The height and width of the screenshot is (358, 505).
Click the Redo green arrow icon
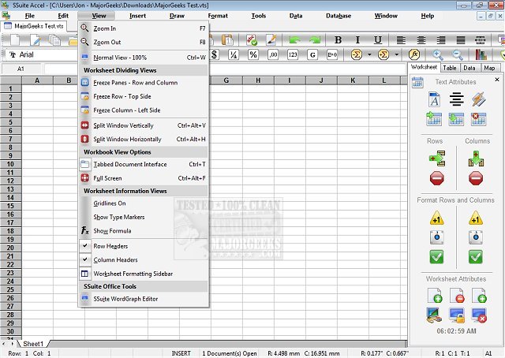click(315, 40)
